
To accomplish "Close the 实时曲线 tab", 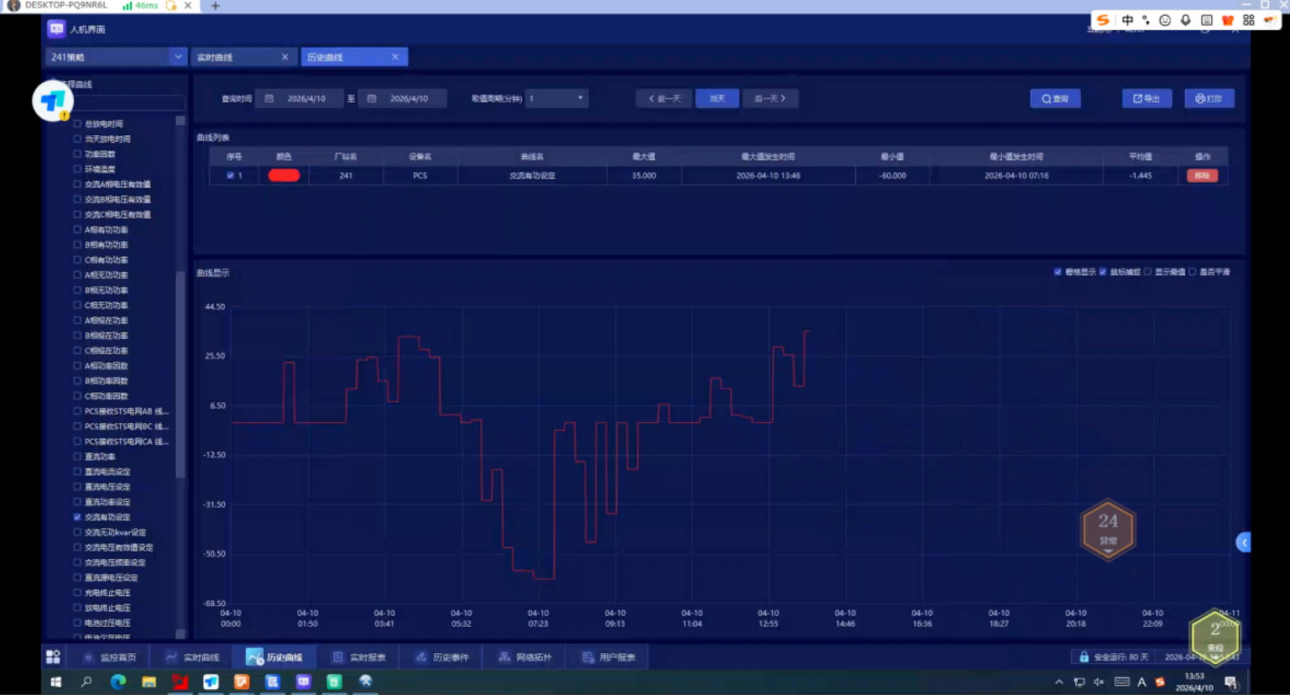I will (x=285, y=57).
